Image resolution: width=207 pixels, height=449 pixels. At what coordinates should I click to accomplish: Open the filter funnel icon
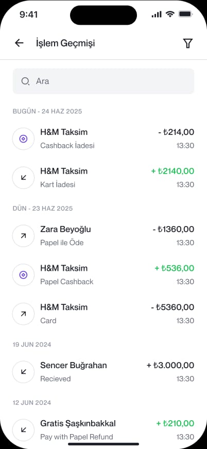(187, 44)
